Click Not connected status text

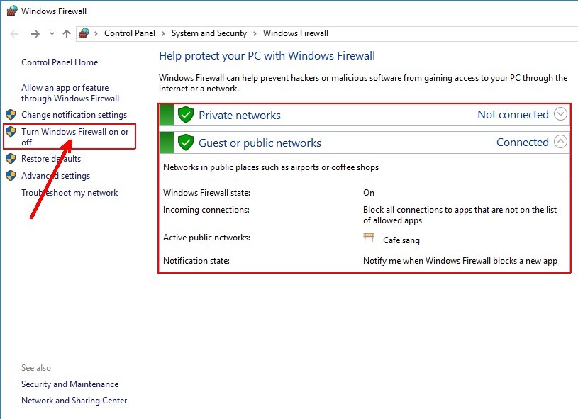point(513,115)
